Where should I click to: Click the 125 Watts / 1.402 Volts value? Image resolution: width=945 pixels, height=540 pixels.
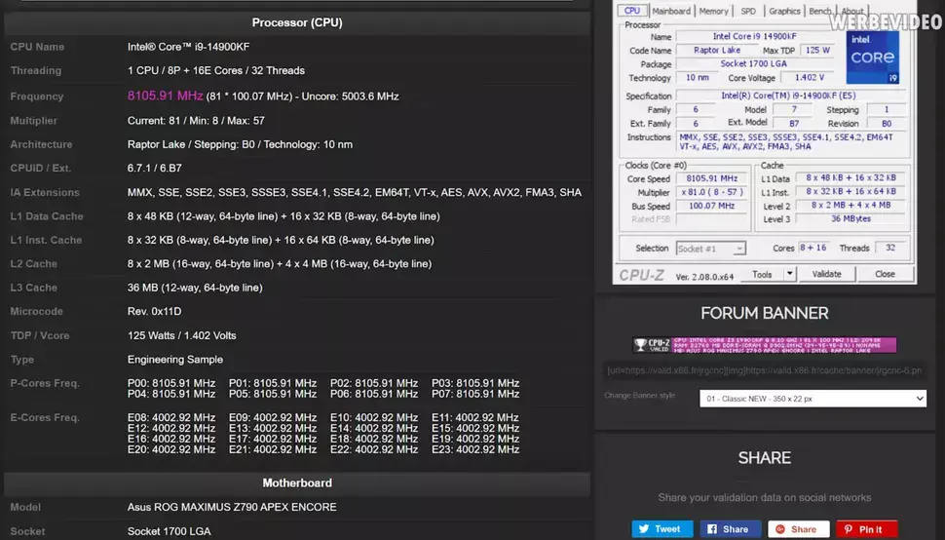point(181,335)
